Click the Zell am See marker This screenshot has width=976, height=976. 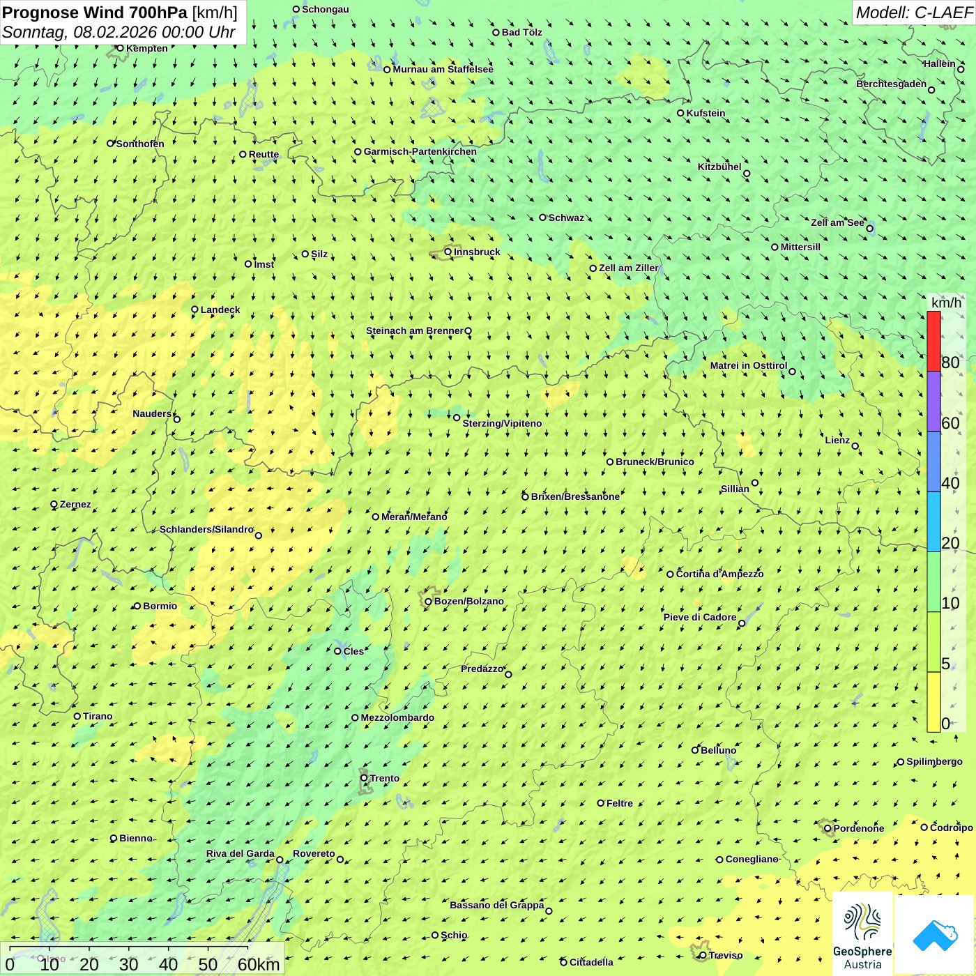click(x=869, y=228)
